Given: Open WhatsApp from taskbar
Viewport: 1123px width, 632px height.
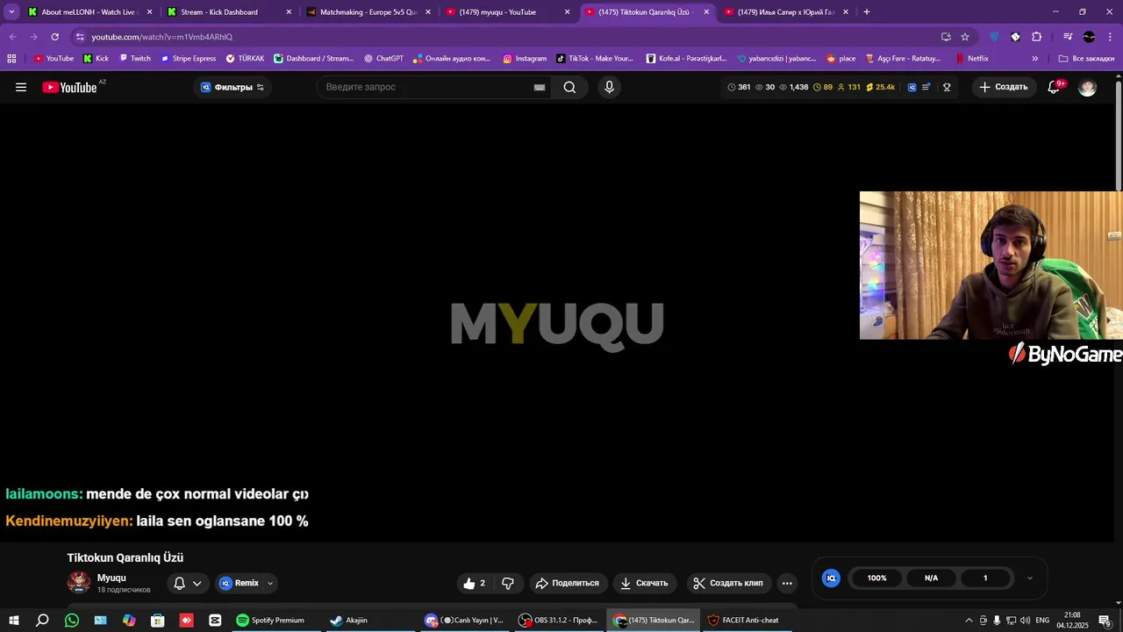Looking at the screenshot, I should (x=72, y=621).
